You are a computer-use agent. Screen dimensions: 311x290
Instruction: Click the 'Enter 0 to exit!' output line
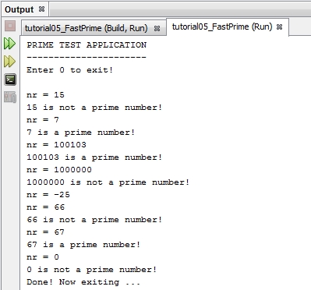69,70
